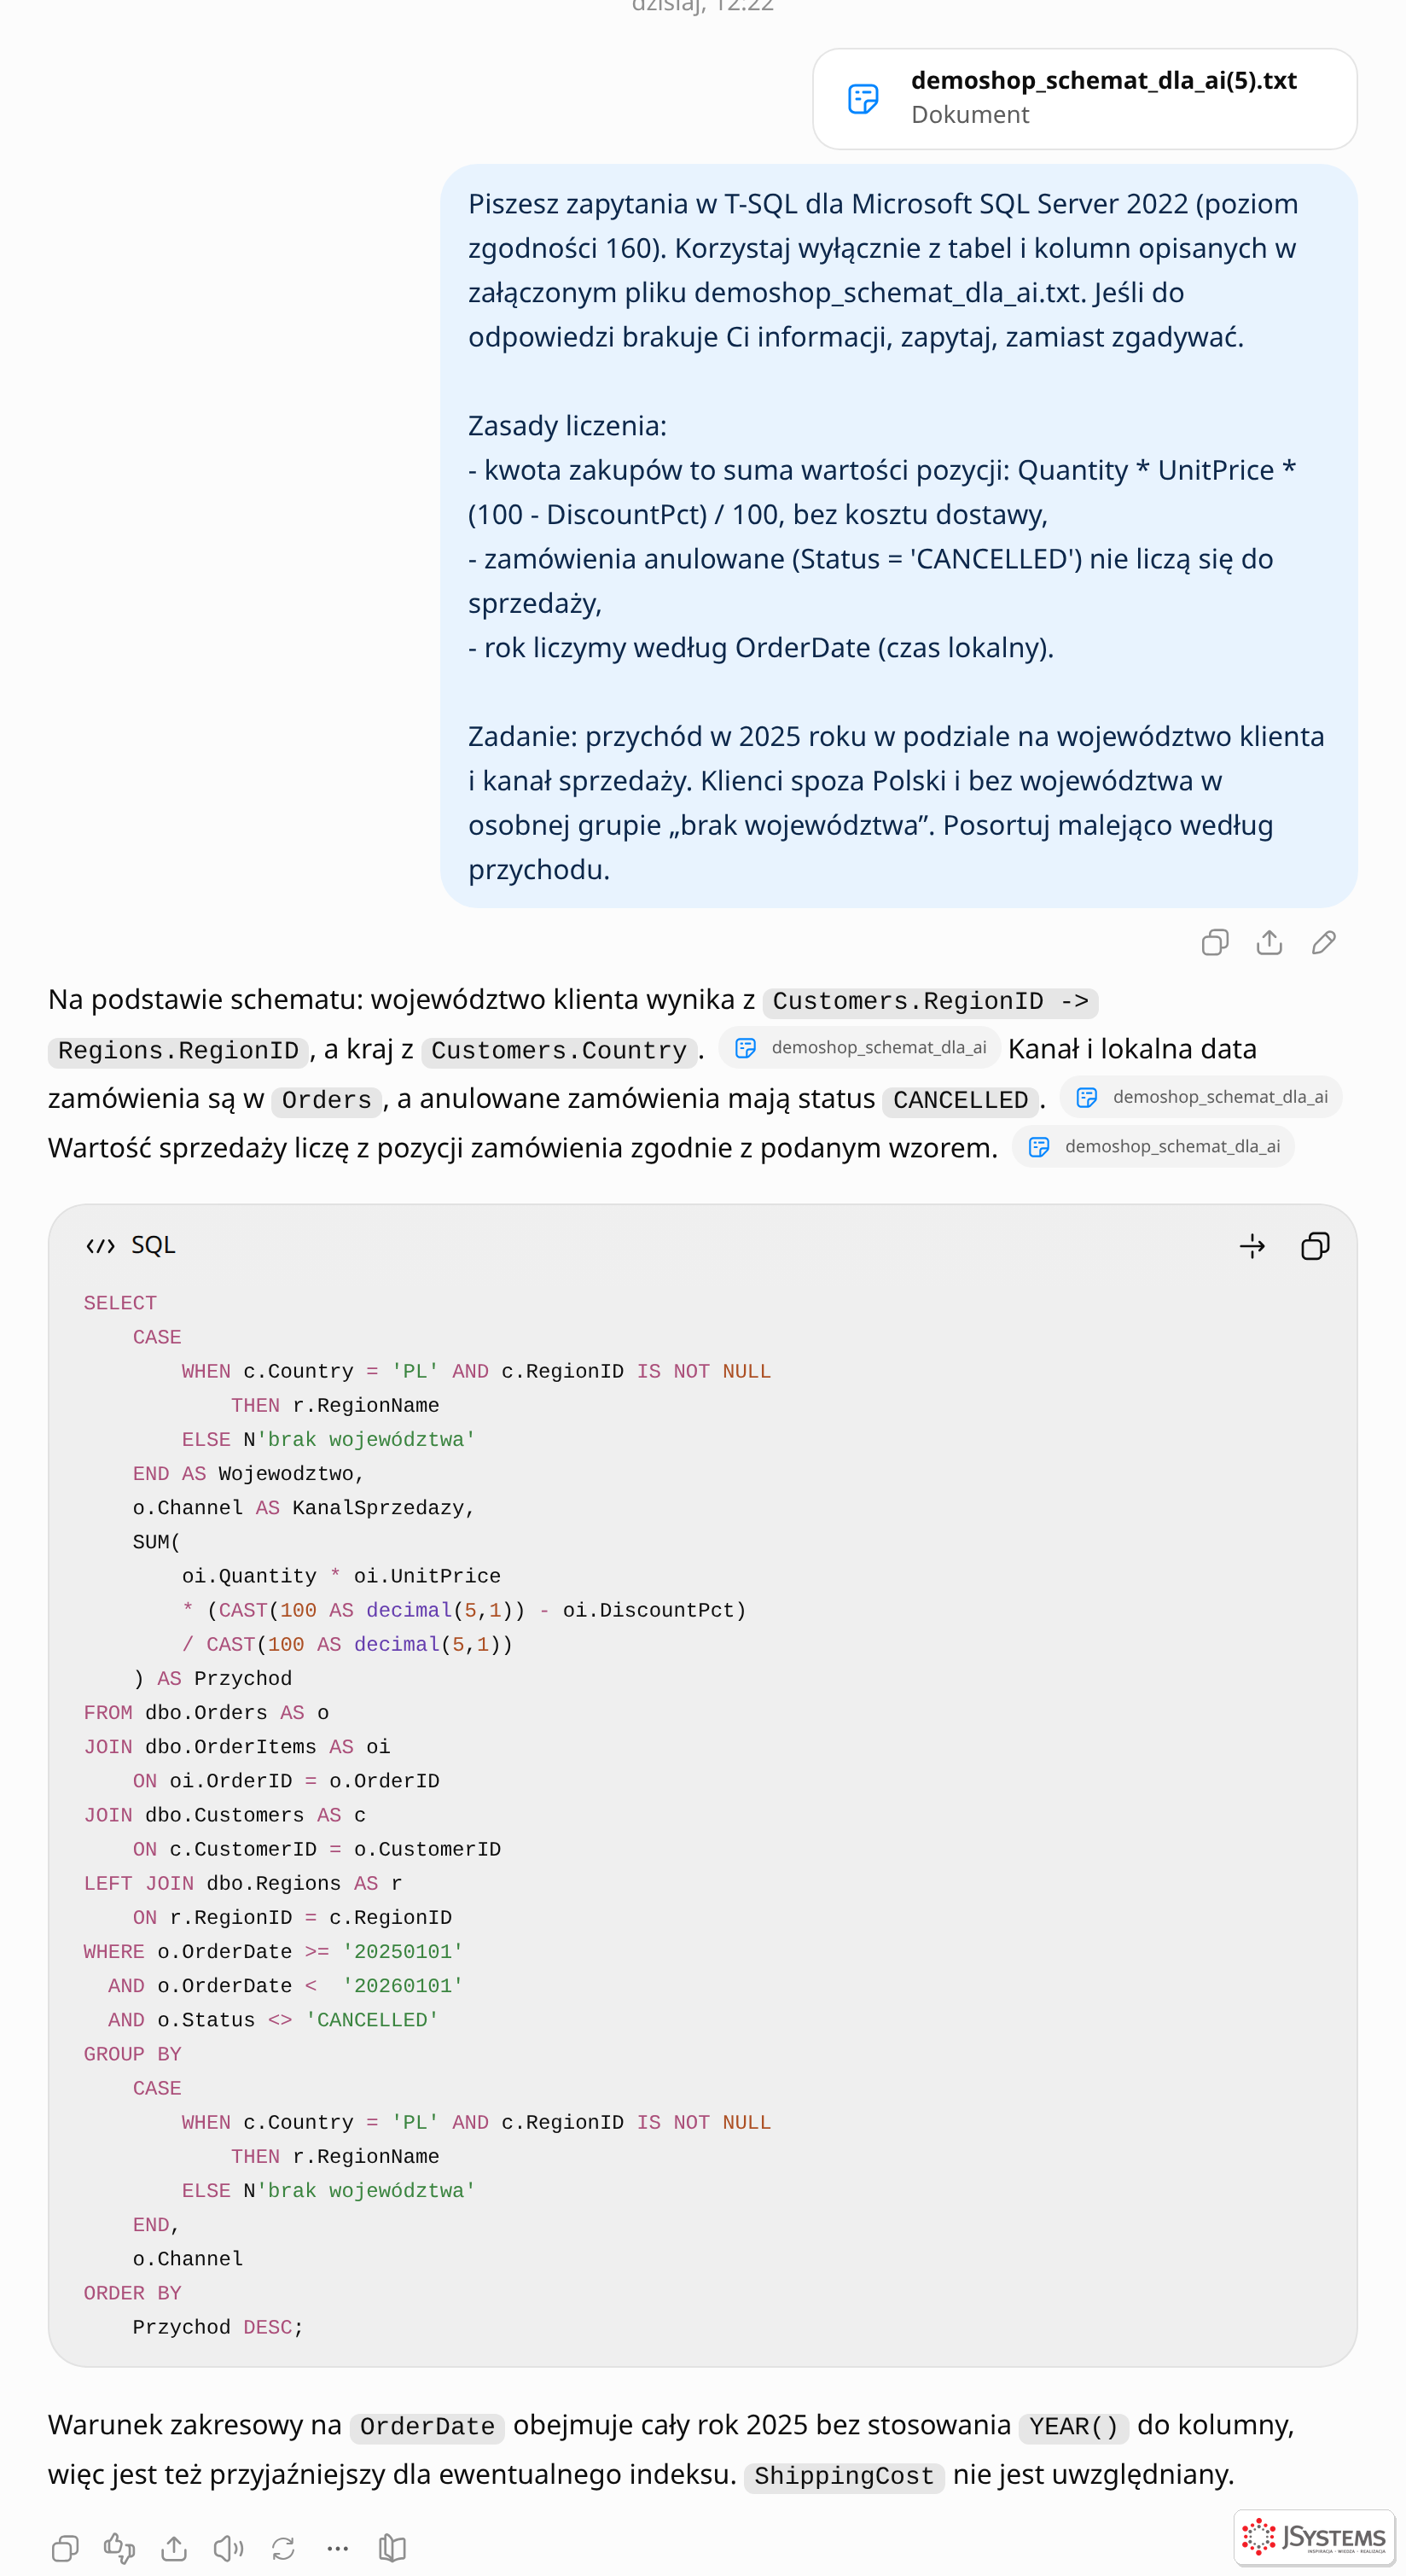Regenerate the assistant response
1406x2576 pixels.
(x=284, y=2548)
